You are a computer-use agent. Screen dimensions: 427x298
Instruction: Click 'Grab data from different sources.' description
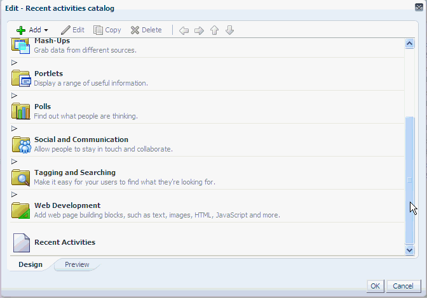coord(85,50)
